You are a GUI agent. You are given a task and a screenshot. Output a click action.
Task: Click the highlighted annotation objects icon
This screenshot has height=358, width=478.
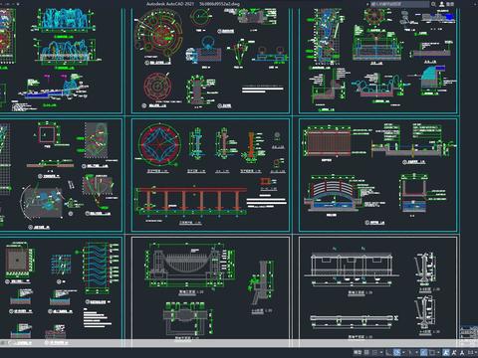tap(446, 352)
